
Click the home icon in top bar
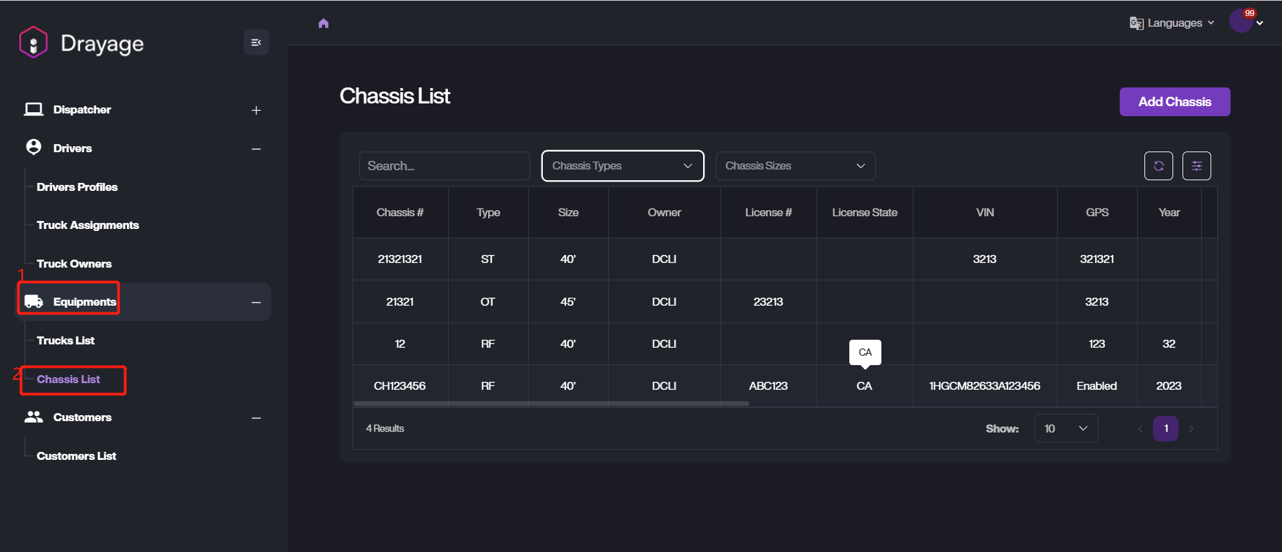click(x=324, y=23)
